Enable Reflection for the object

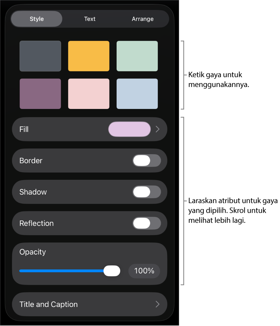point(147,223)
